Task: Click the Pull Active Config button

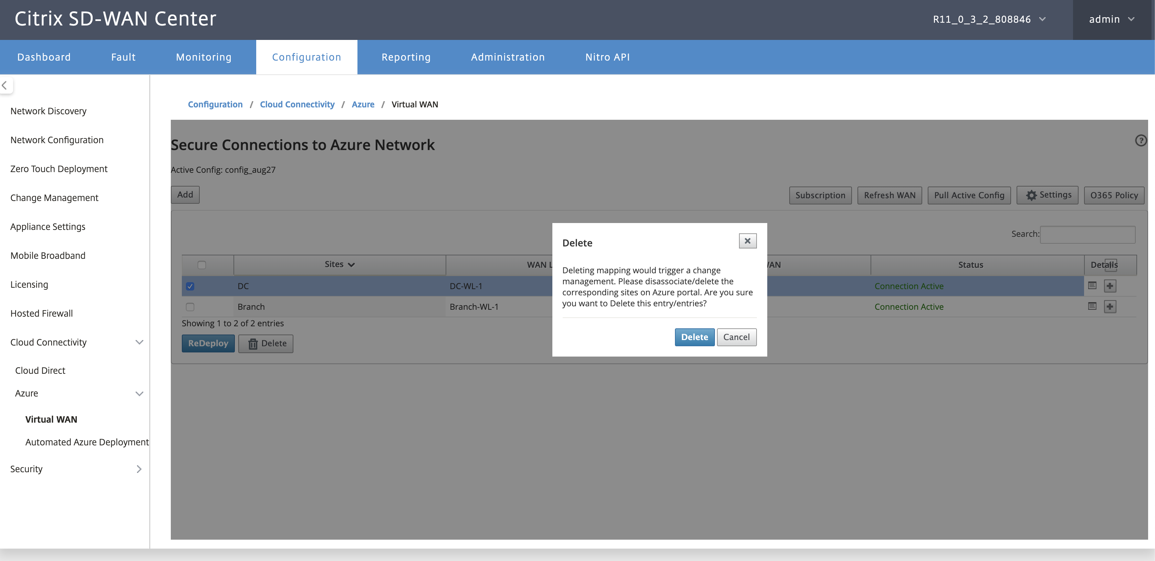Action: (969, 195)
